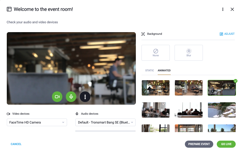Screen dimensions: 241x153
Task: Click the audio devices microphone icon
Action: point(77,114)
